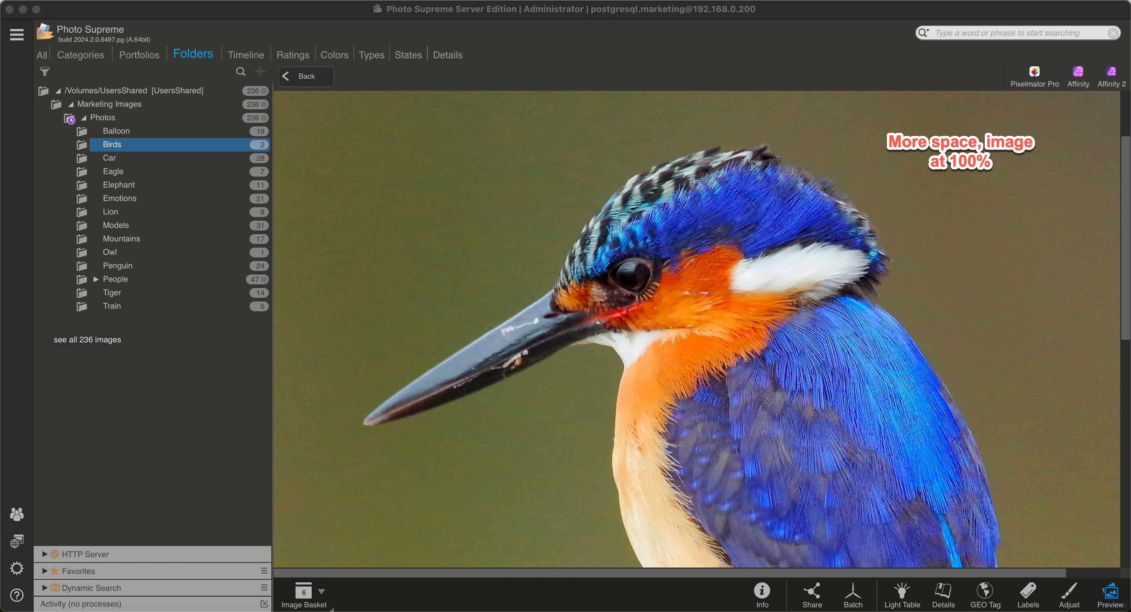
Task: Click the vertical image scrollbar
Action: pos(1125,237)
